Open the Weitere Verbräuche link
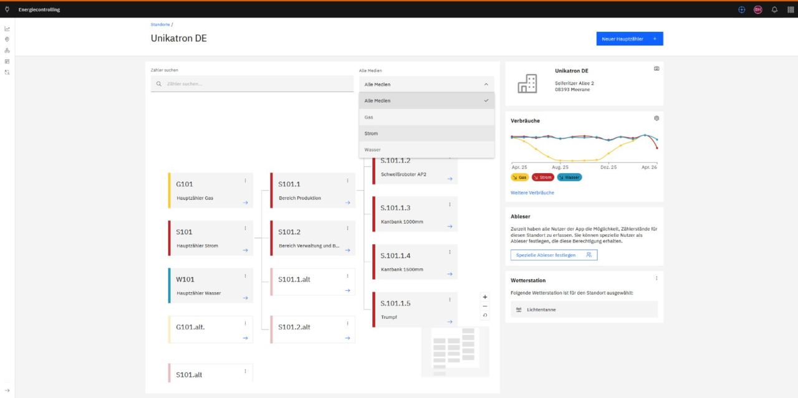Viewport: 798px width, 398px height. [x=532, y=193]
